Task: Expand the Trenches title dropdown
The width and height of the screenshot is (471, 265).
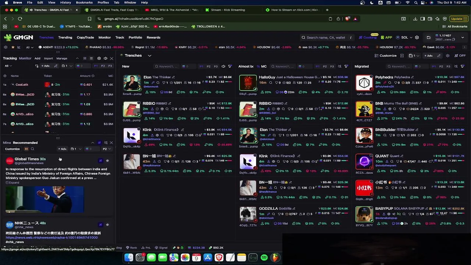Action: 149,56
